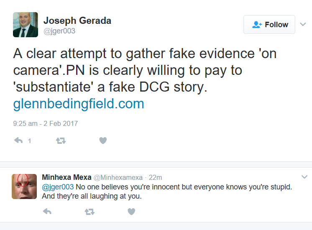Retweet Joseph Gerada's main tweet

coord(61,141)
